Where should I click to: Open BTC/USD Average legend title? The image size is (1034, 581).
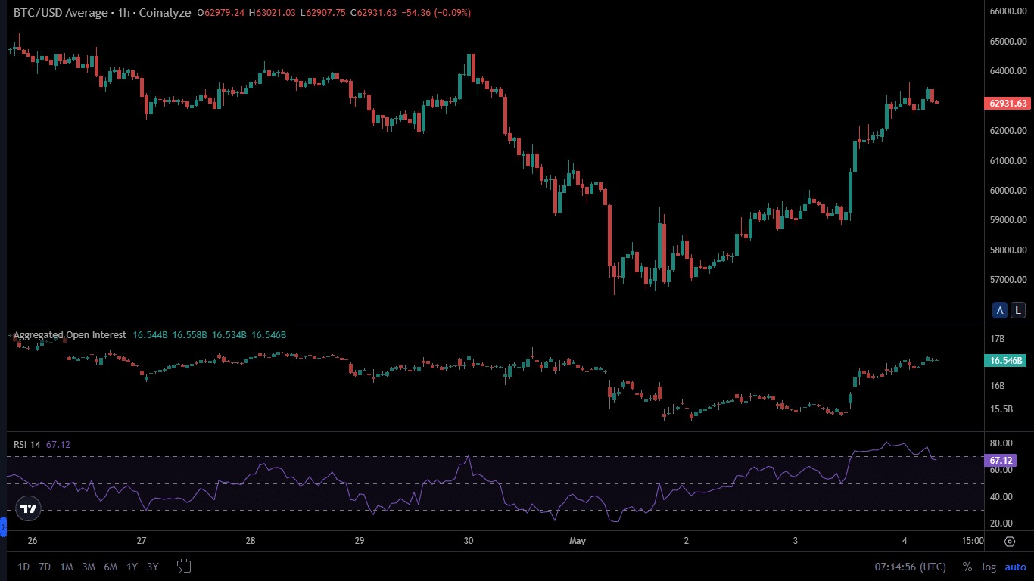(102, 13)
